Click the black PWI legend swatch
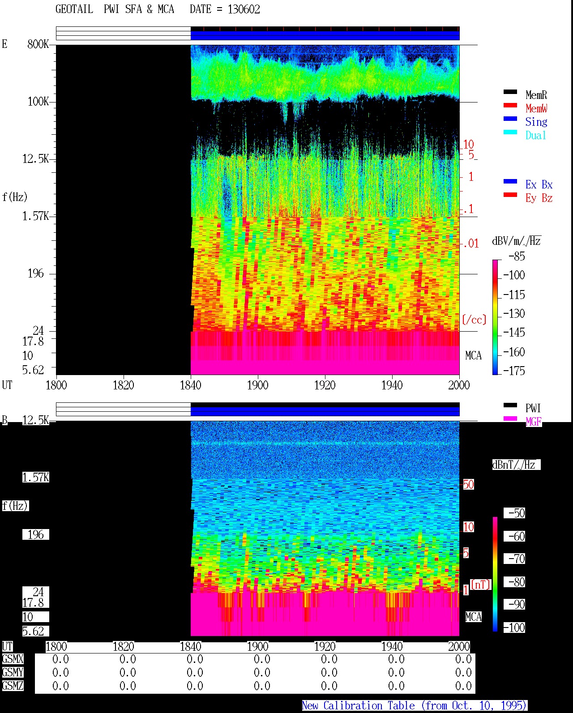The width and height of the screenshot is (573, 713). (x=510, y=406)
